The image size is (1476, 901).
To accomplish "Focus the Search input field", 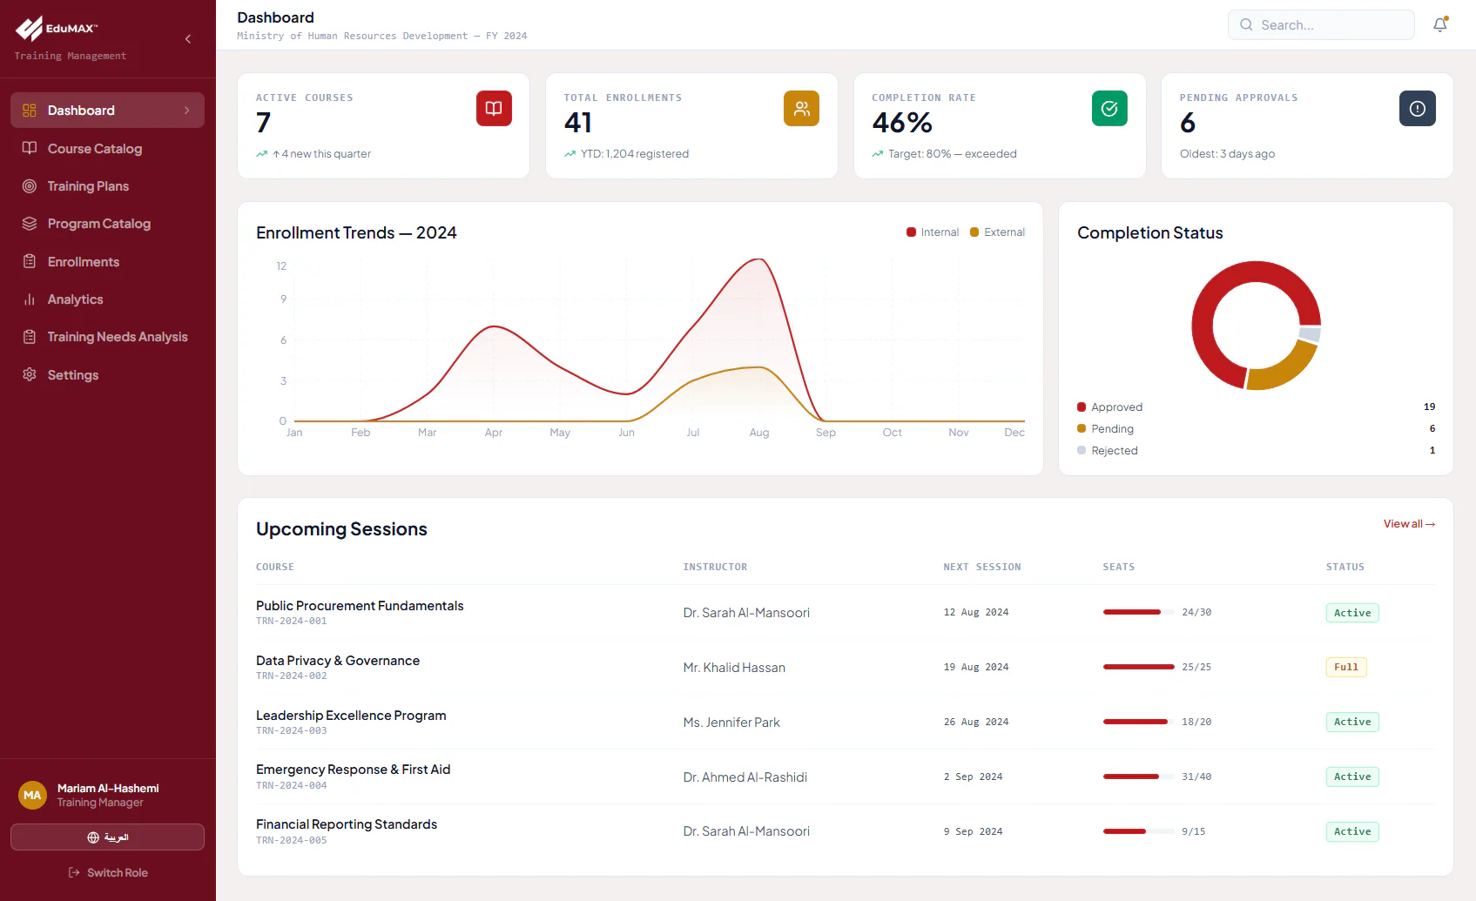I will pos(1321,25).
